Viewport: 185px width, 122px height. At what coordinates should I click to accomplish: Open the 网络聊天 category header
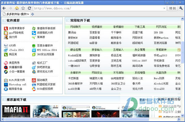coord(76,27)
